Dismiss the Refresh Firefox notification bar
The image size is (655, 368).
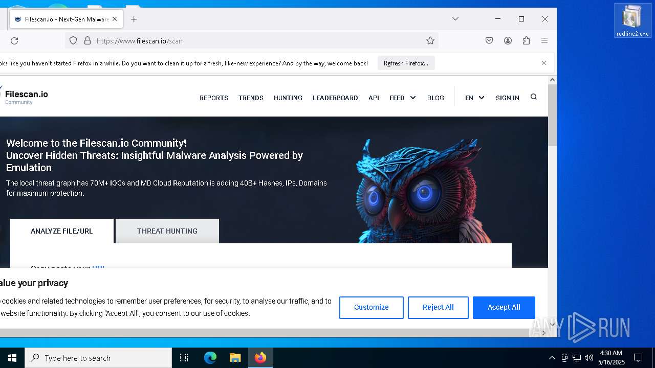[x=544, y=63]
